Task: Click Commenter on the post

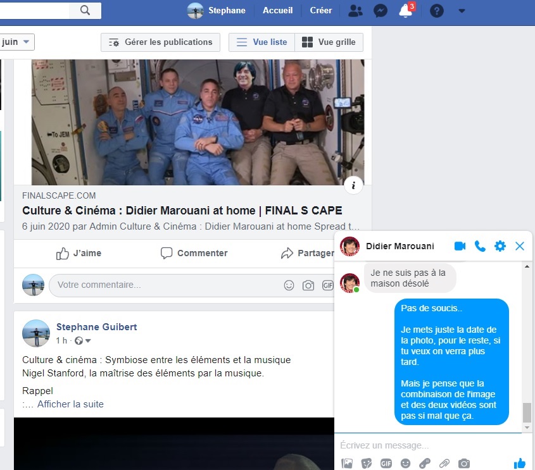Action: [194, 253]
